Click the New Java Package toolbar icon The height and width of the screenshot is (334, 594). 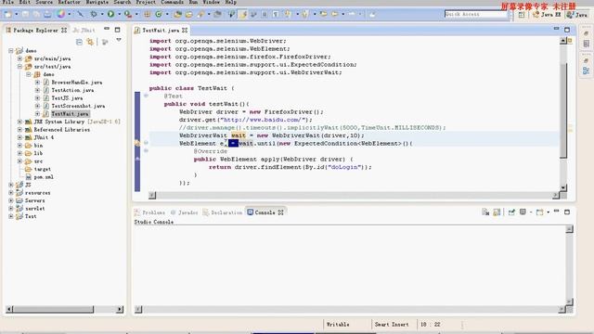[147, 15]
